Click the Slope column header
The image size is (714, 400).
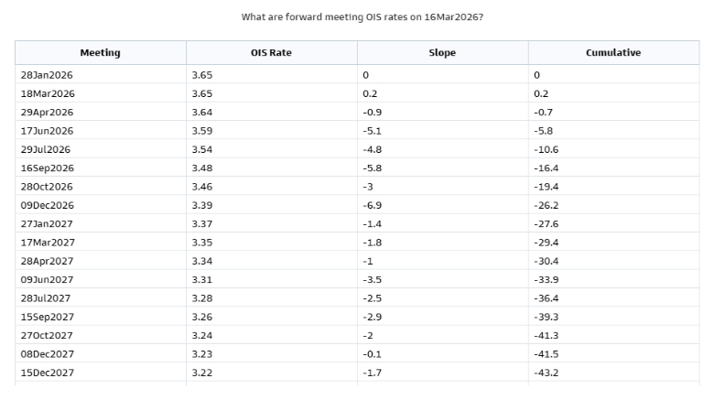pos(442,53)
